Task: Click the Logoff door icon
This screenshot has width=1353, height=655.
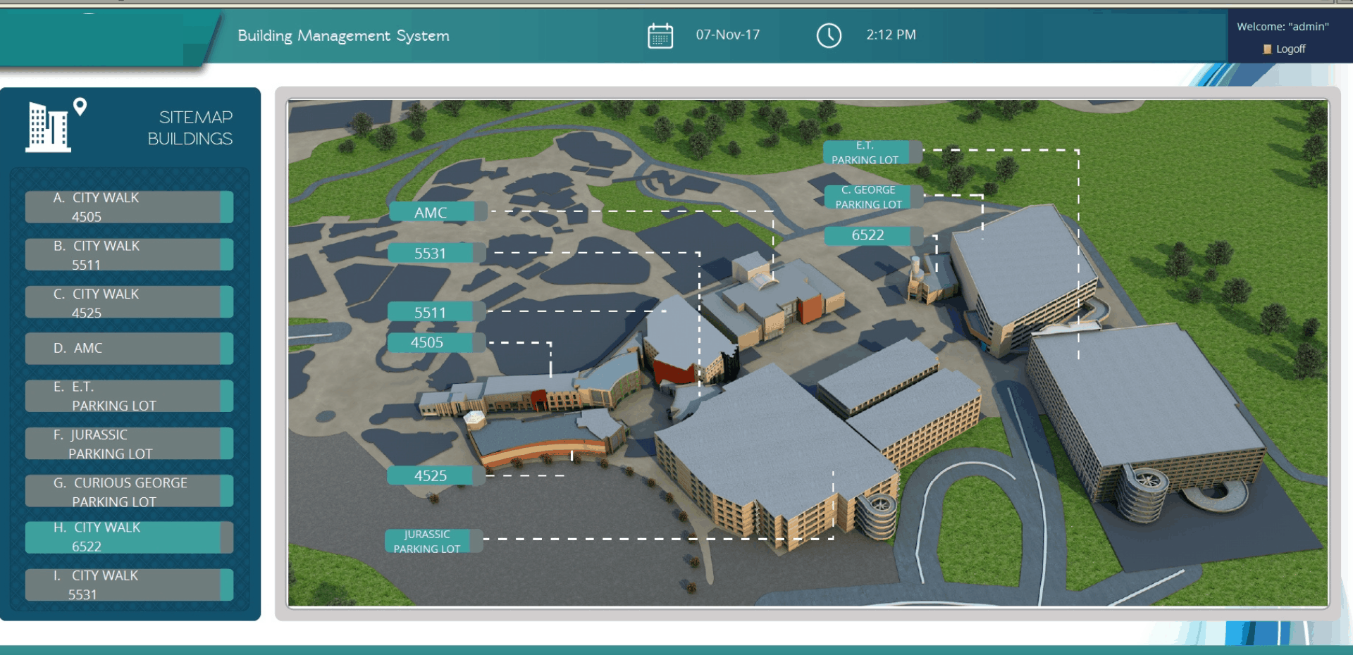Action: (1267, 49)
